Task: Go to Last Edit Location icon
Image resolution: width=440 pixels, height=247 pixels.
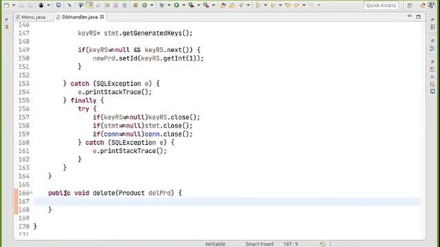Action: (287, 5)
